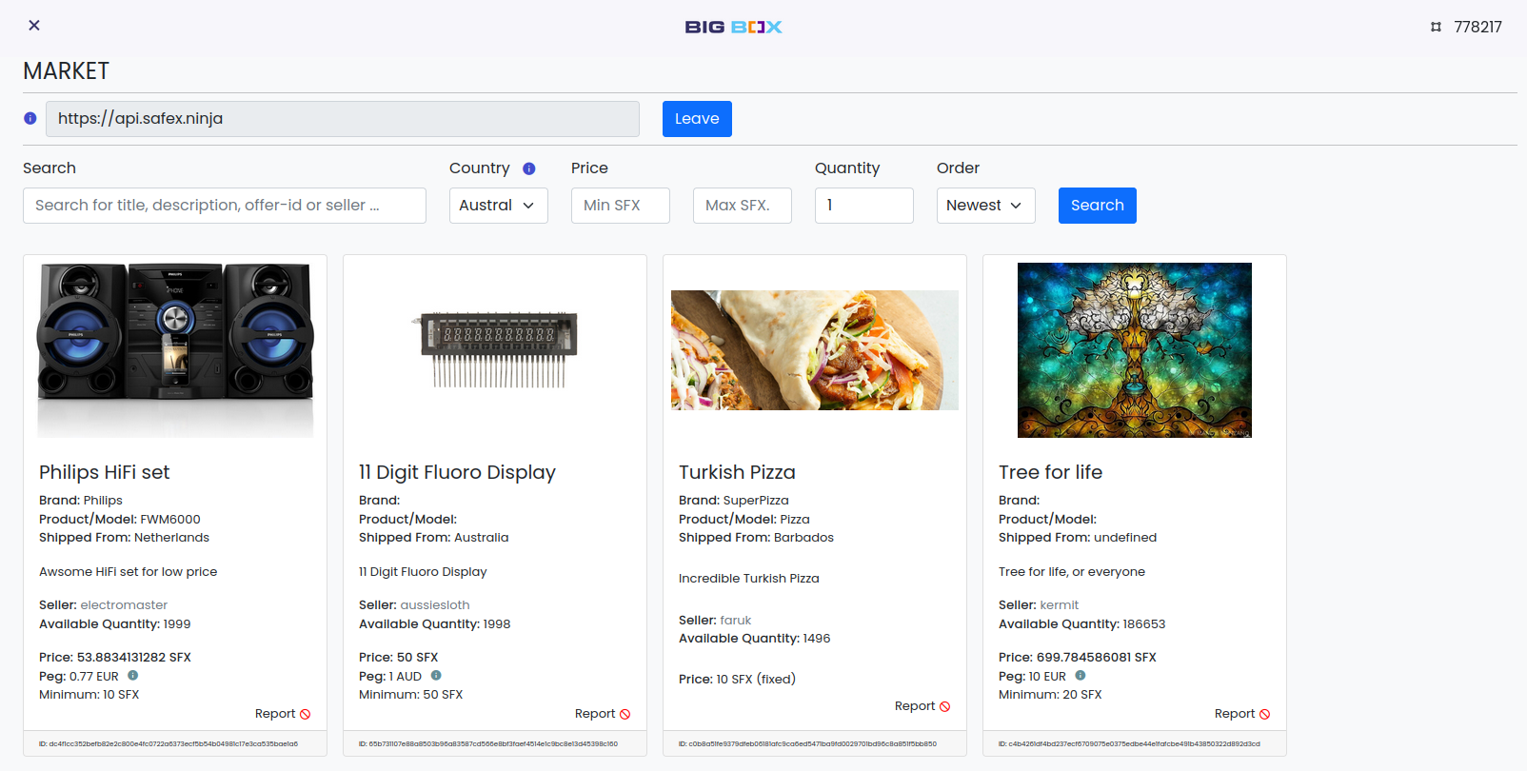Open the Country dropdown showing Austral
Image resolution: width=1527 pixels, height=771 pixels.
coord(499,206)
